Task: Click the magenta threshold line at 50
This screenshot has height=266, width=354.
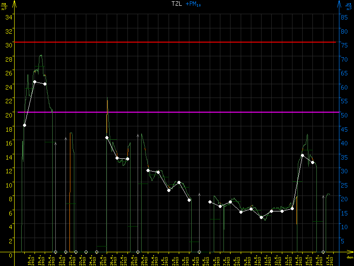Action: tap(177, 112)
